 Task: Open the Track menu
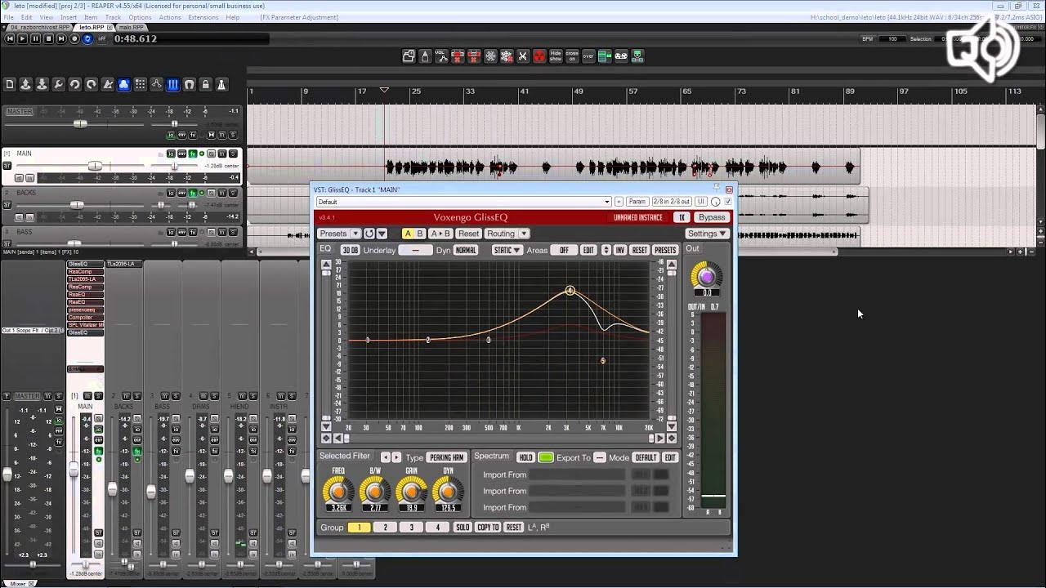tap(113, 17)
